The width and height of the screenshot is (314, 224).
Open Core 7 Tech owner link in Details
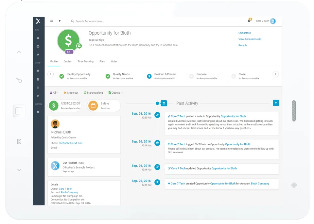point(65,189)
